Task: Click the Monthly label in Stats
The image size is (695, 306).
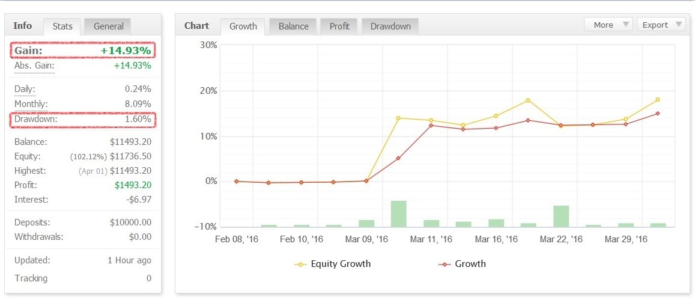Action: point(31,104)
